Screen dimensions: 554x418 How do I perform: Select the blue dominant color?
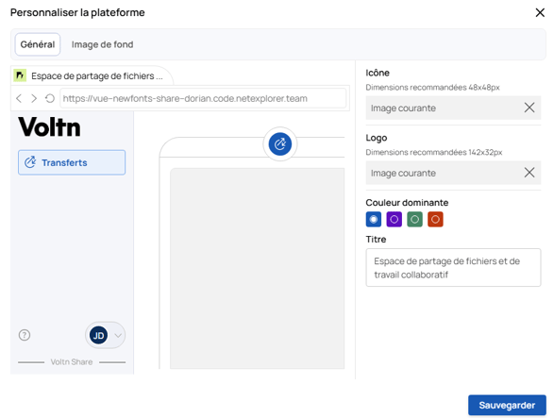374,220
